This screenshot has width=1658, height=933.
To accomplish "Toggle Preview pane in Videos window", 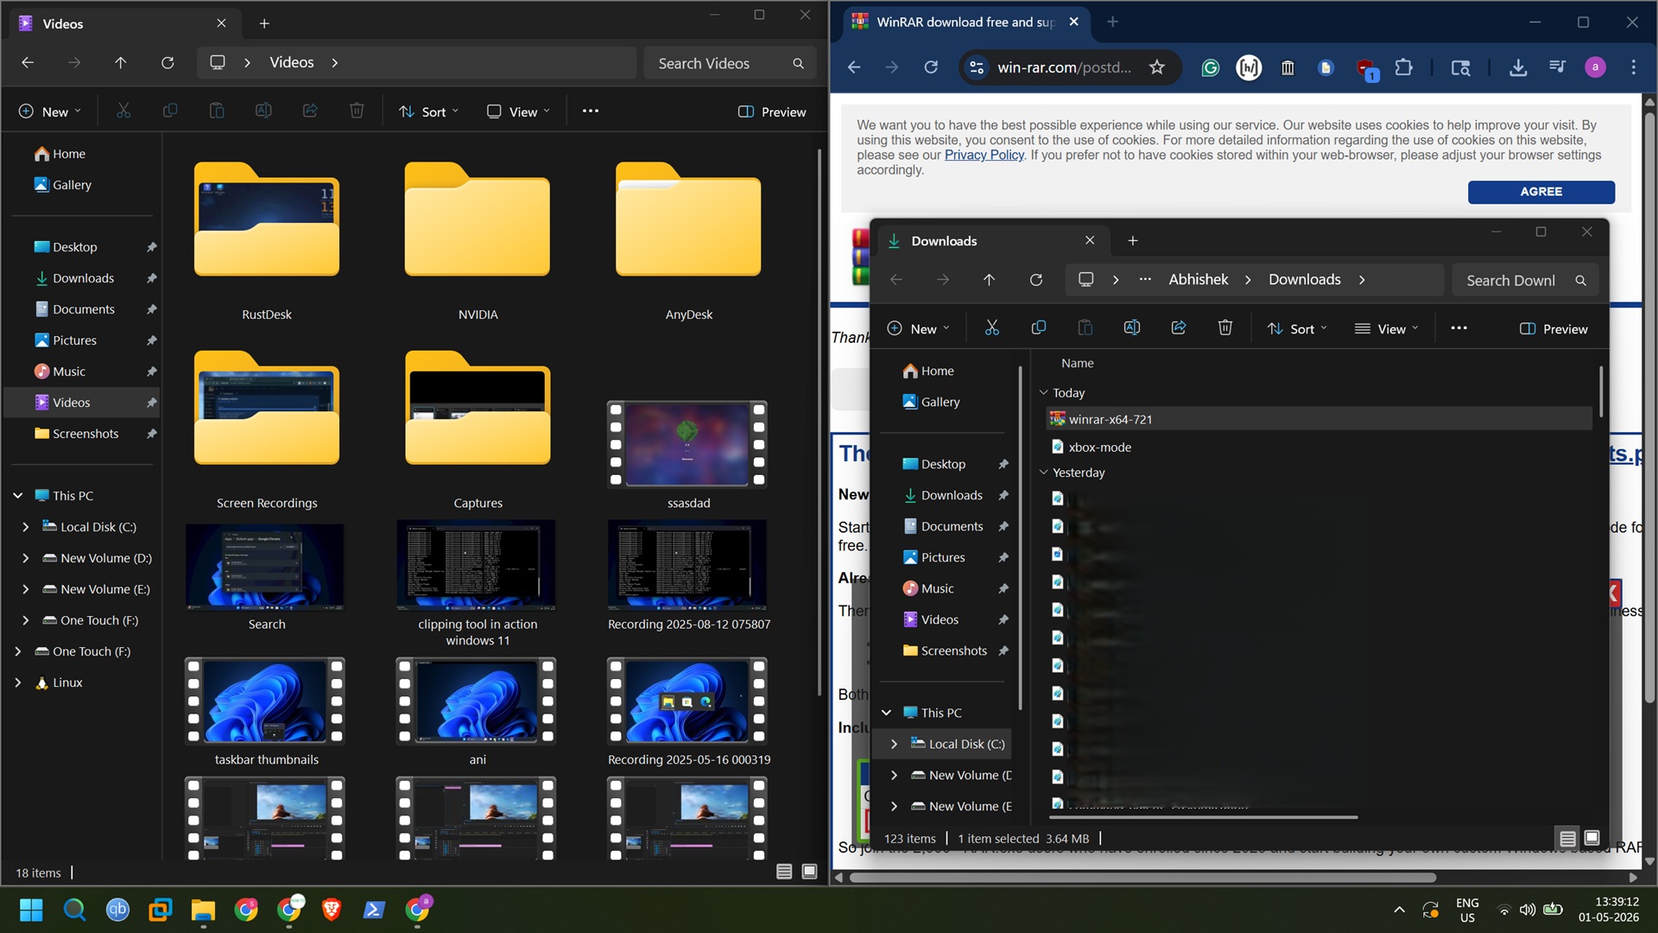I will point(772,111).
